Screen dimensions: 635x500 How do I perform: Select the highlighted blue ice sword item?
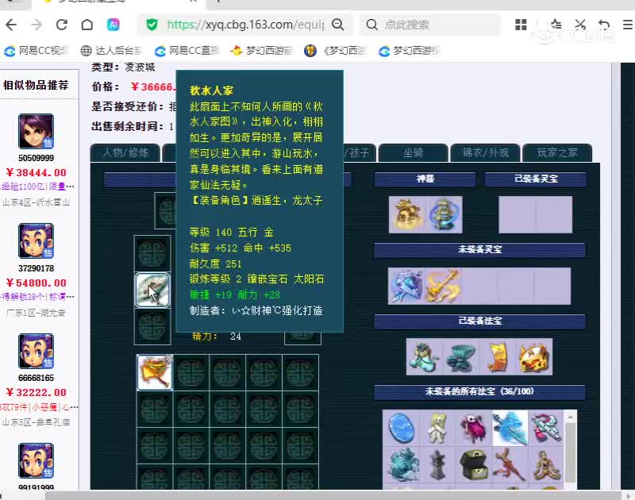[510, 428]
